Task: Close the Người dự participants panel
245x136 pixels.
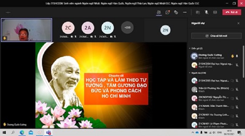Action: pyautogui.click(x=238, y=23)
